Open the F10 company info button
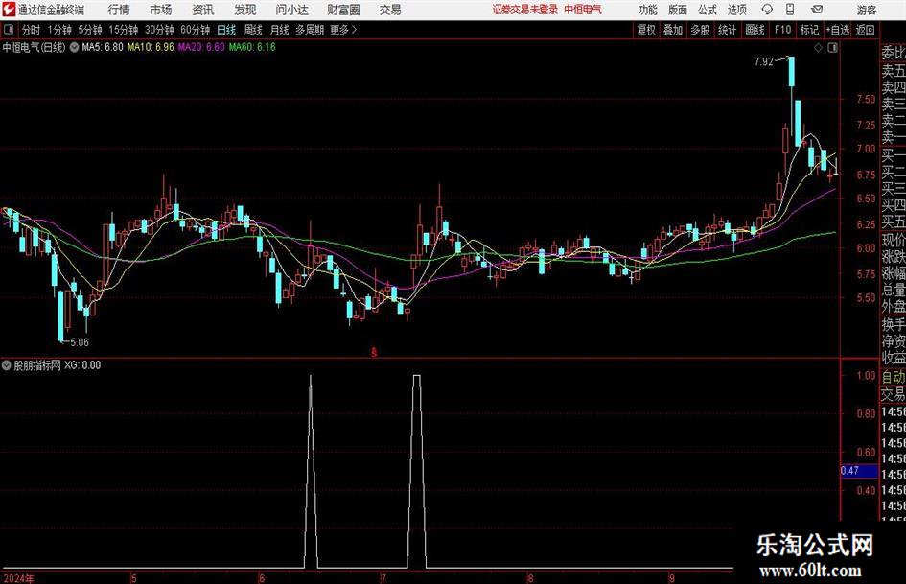Viewport: 906px width, 584px height. tap(782, 30)
